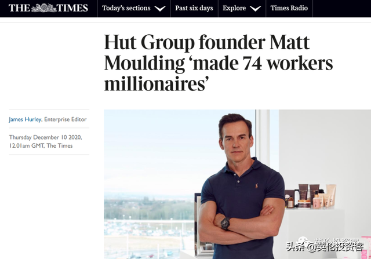Open Past six days

pyautogui.click(x=194, y=8)
